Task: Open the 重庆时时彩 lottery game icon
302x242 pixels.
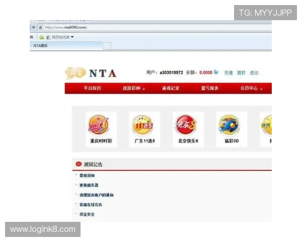Action: coord(99,125)
